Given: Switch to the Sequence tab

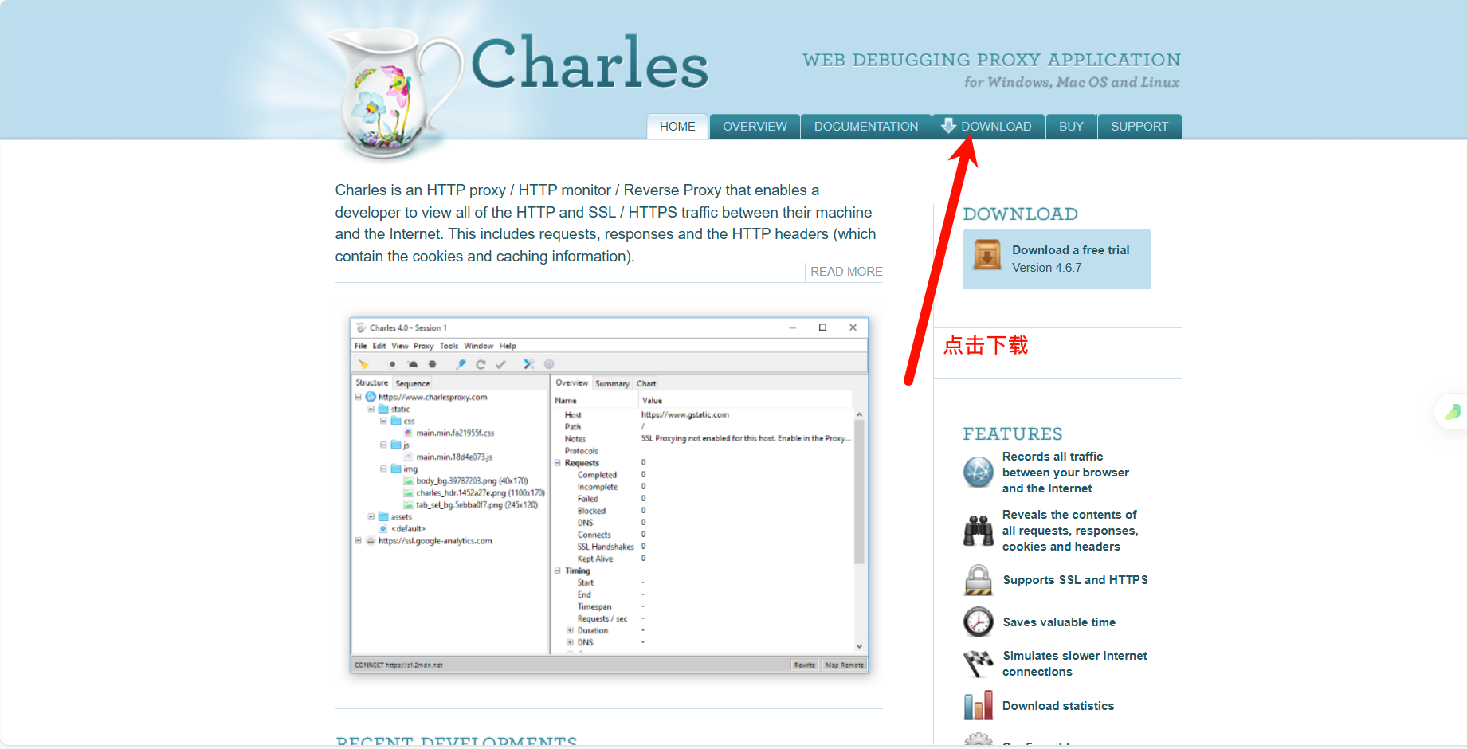Looking at the screenshot, I should [412, 383].
